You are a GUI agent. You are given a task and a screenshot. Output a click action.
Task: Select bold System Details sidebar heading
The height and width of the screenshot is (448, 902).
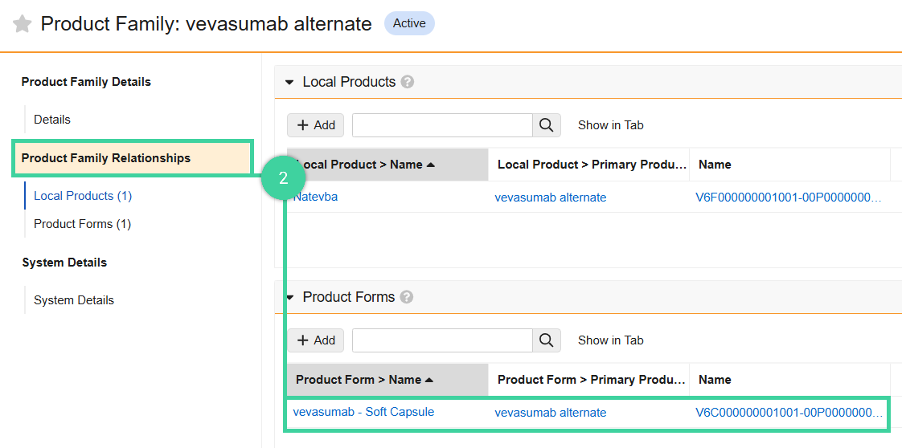click(64, 262)
